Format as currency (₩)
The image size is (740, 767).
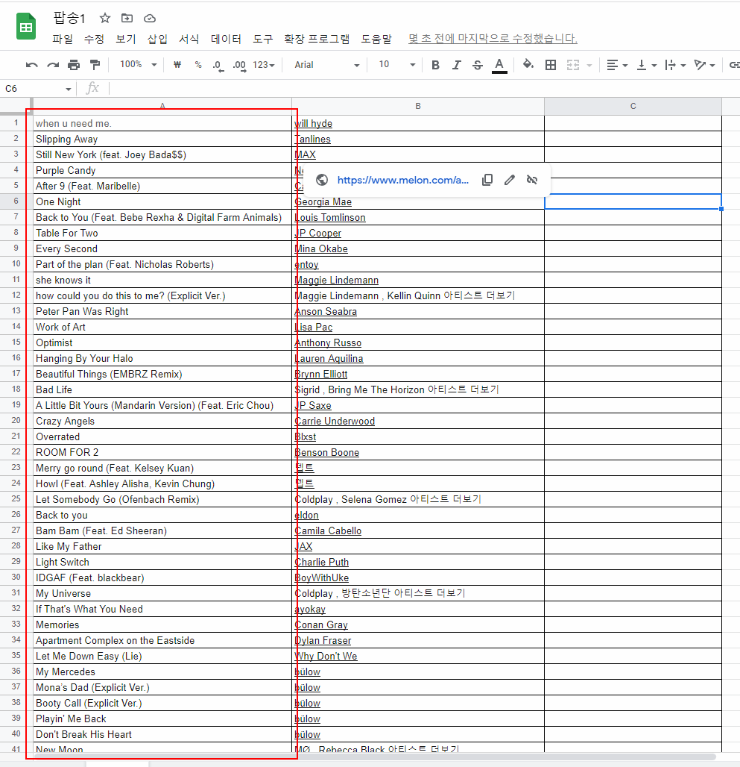pyautogui.click(x=177, y=65)
